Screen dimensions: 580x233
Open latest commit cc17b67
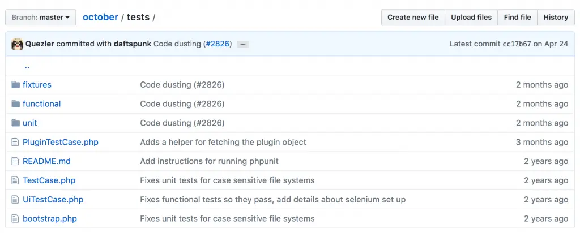[517, 44]
